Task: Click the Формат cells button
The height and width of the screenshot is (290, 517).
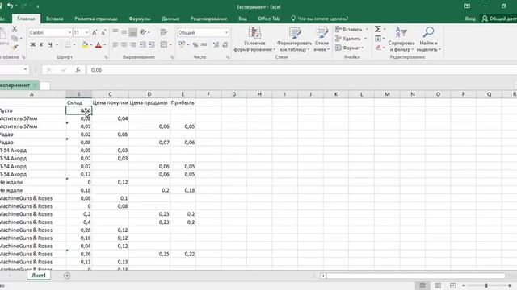Action: [349, 48]
